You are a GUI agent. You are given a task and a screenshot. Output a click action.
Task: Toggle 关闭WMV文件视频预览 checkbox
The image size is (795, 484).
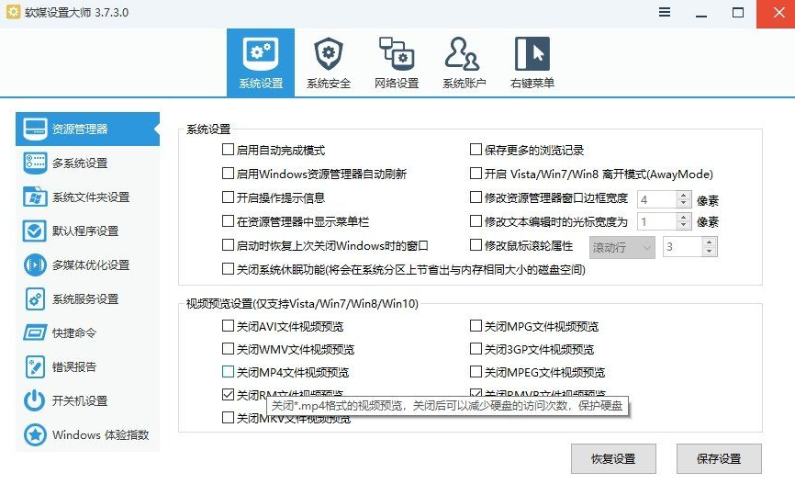point(228,349)
